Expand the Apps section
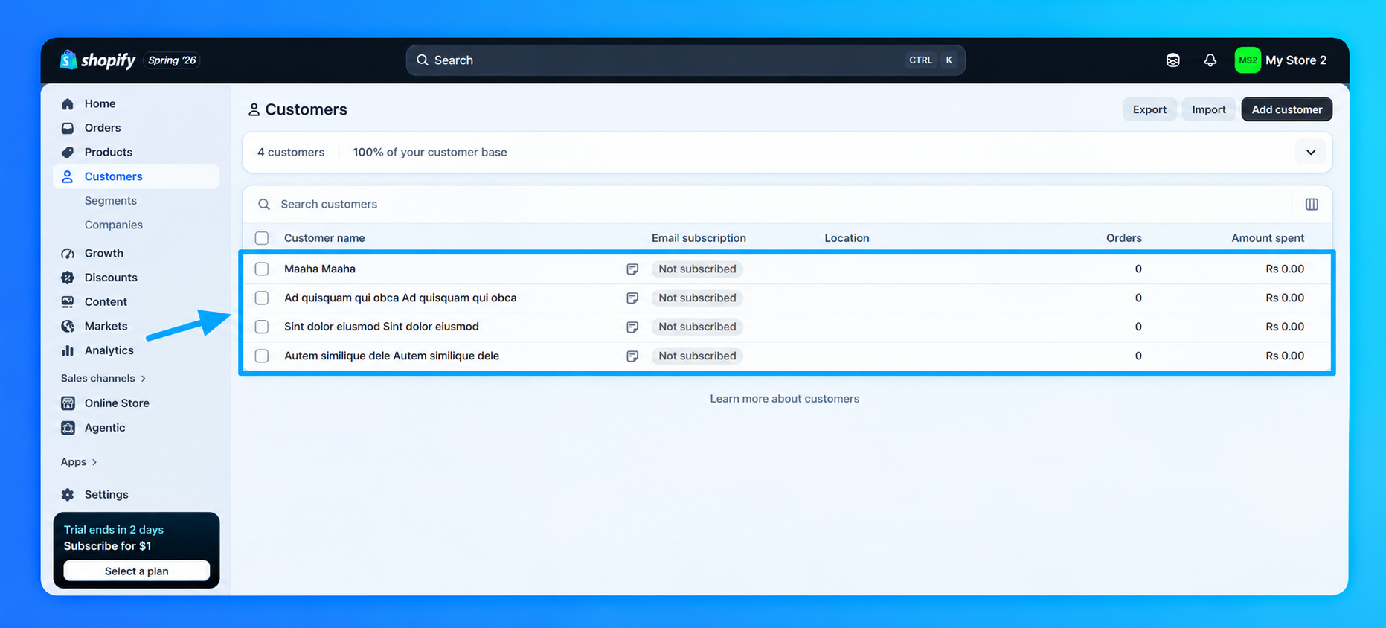Viewport: 1386px width, 628px height. pos(79,461)
